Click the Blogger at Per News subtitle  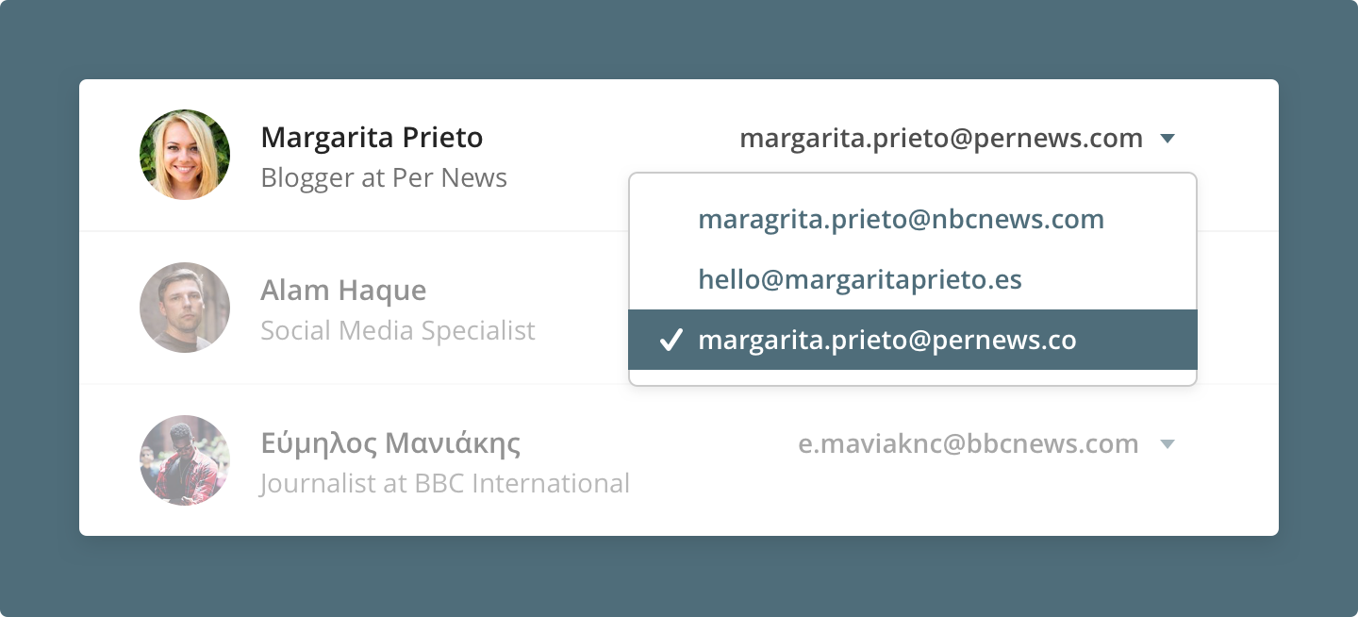point(384,178)
